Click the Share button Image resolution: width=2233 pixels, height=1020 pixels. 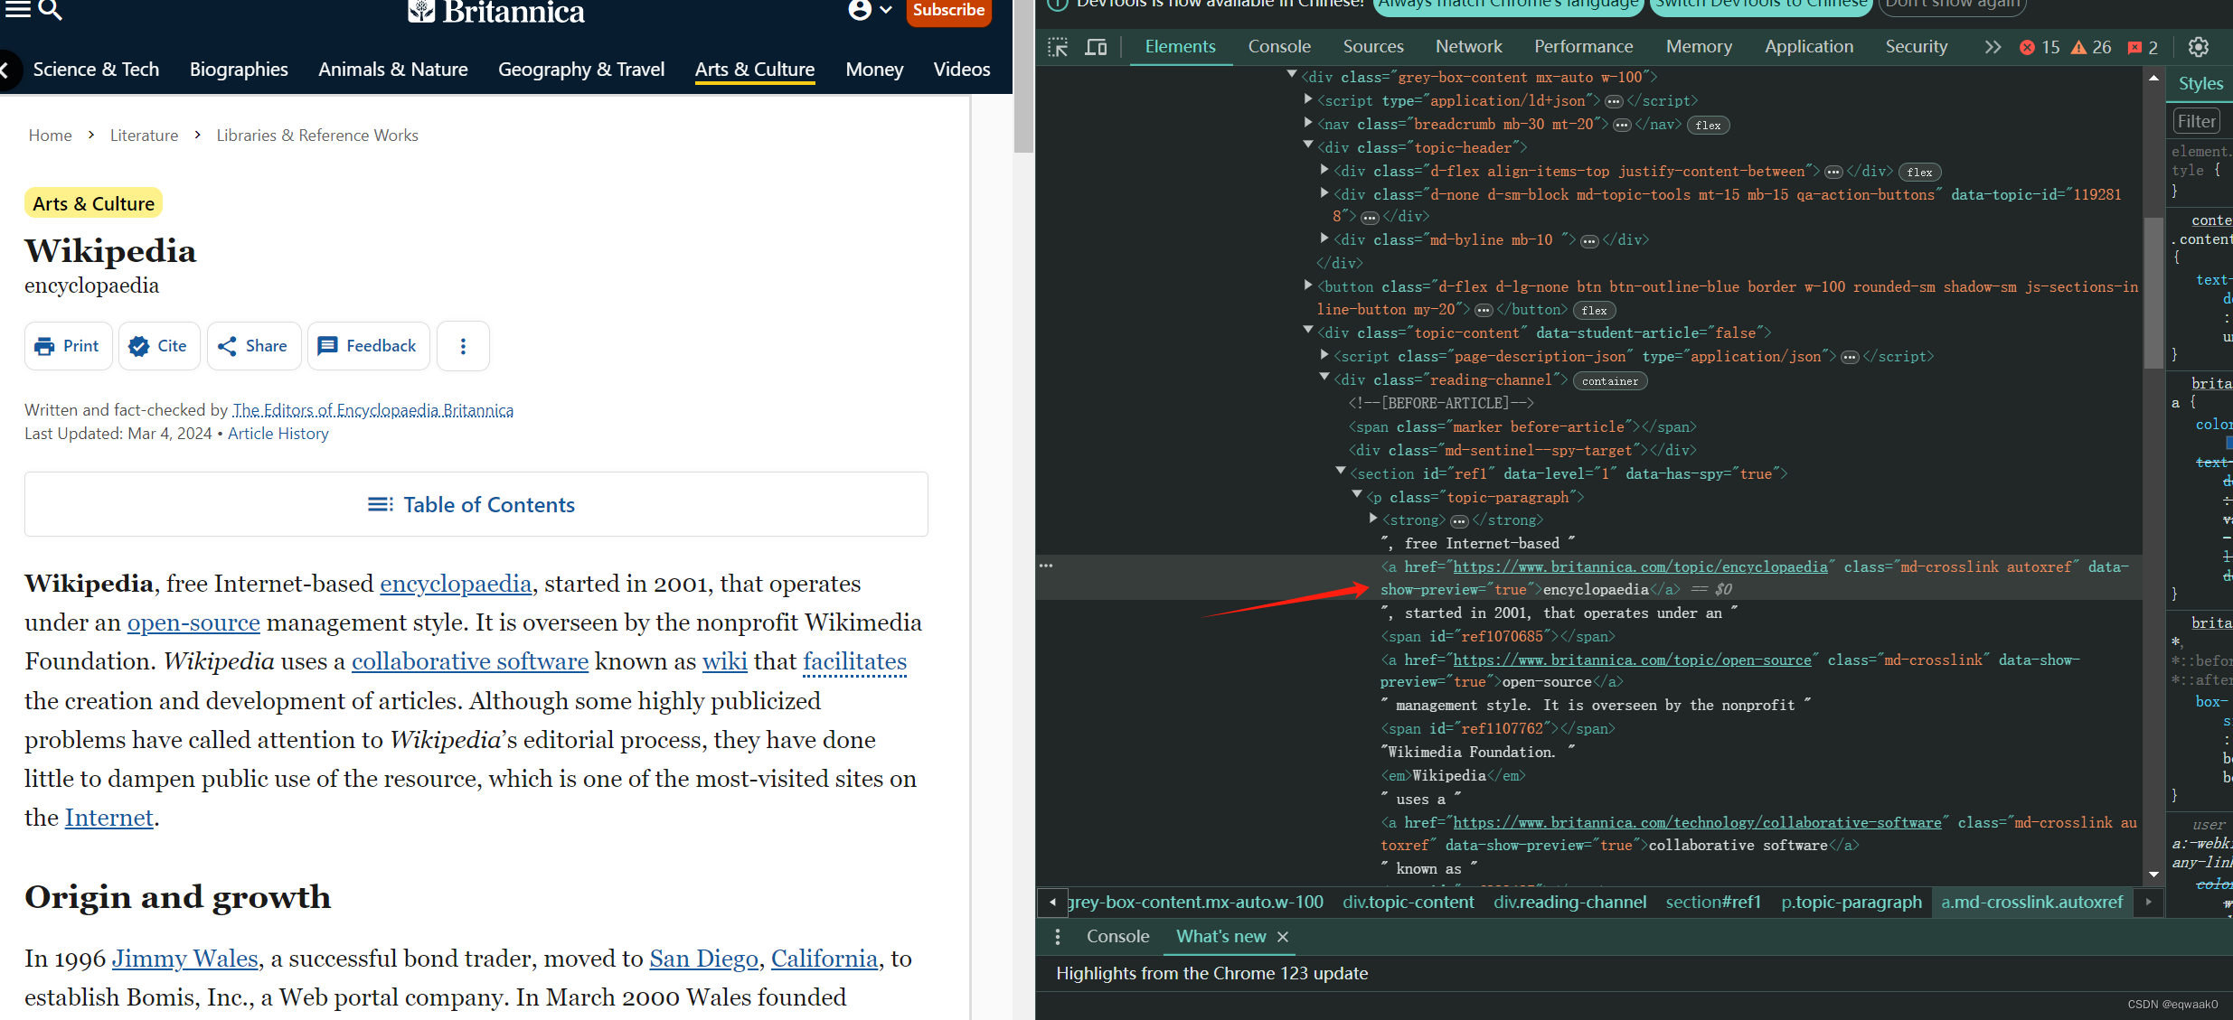(253, 346)
